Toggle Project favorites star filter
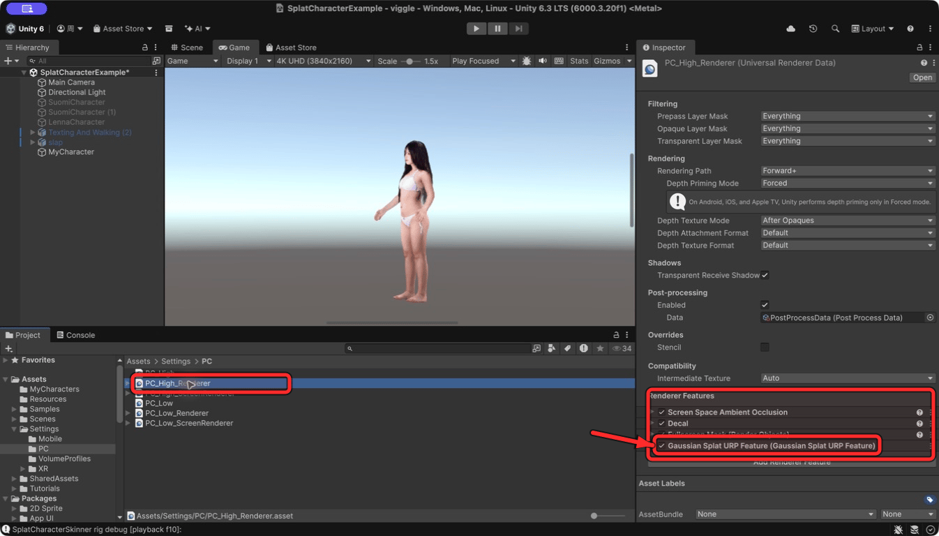Image resolution: width=939 pixels, height=536 pixels. [599, 348]
